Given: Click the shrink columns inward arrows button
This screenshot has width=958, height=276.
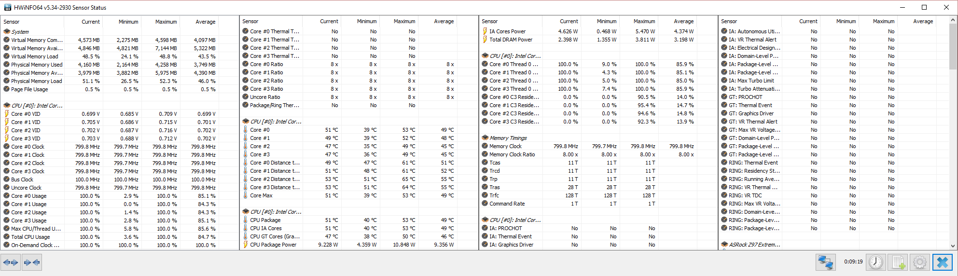Looking at the screenshot, I should click(x=31, y=262).
